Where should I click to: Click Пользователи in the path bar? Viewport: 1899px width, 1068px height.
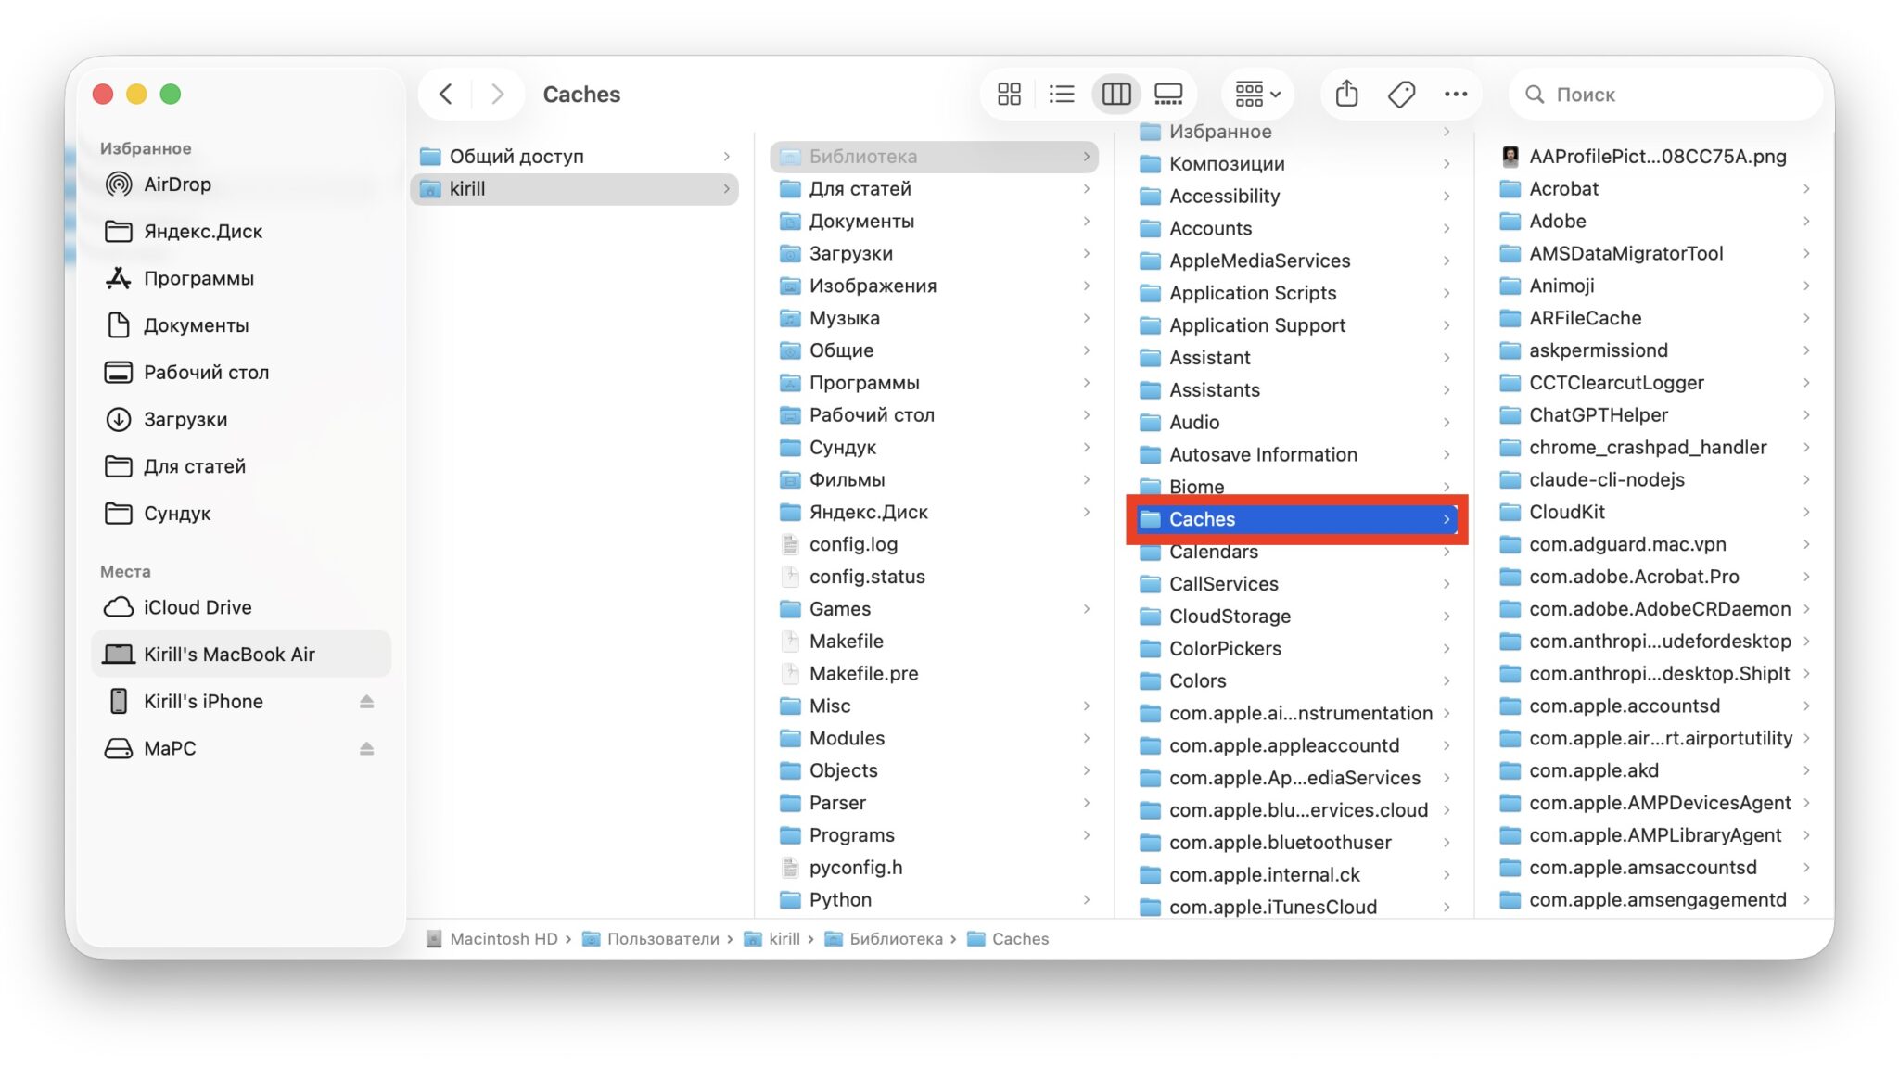[x=650, y=939]
